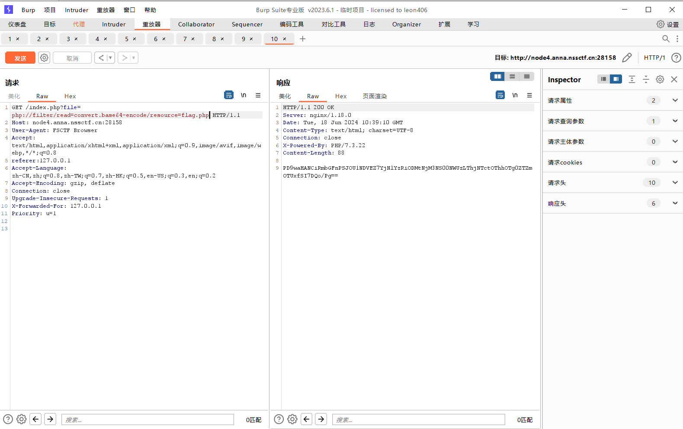683x429 pixels.
Task: Edit the target with the pencil icon
Action: tap(627, 58)
